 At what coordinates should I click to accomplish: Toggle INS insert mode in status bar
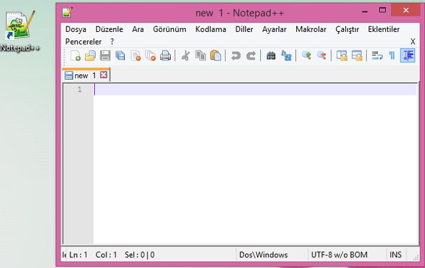coord(396,255)
